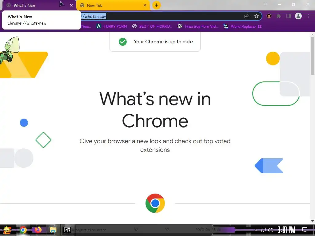Close the What's New tab
The height and width of the screenshot is (236, 315).
[71, 6]
